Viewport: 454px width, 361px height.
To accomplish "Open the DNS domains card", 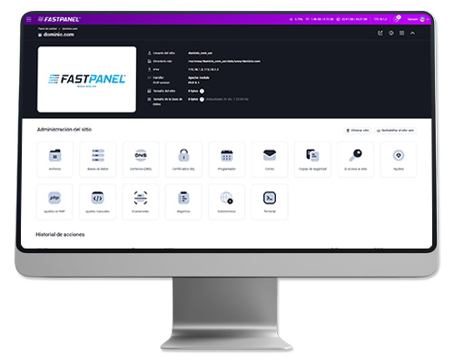I will (x=141, y=160).
